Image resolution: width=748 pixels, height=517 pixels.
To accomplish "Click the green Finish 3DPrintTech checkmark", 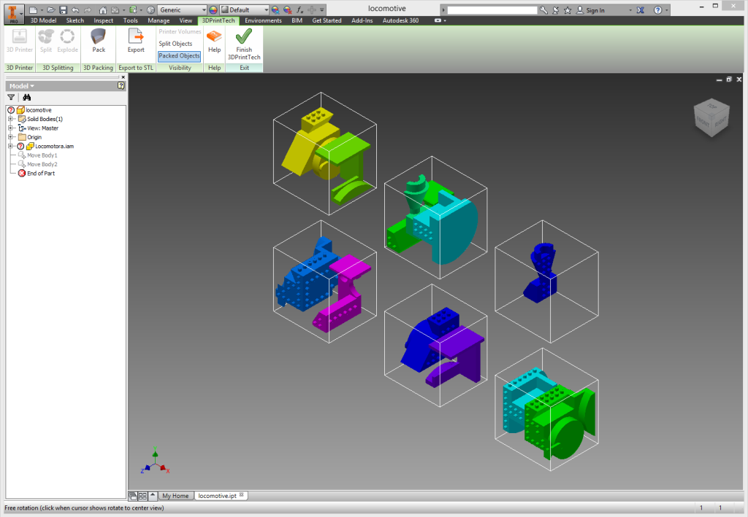I will pos(244,36).
